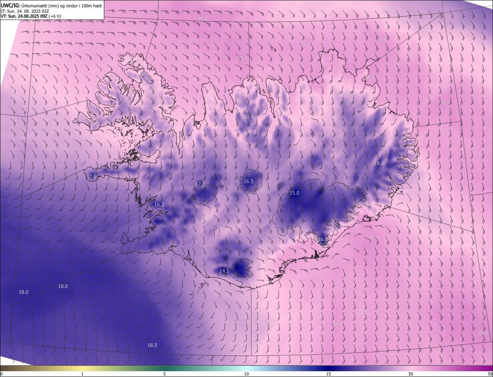Image resolution: width=493 pixels, height=377 pixels.
Task: Click the 14.5 value label
Action: point(224,271)
